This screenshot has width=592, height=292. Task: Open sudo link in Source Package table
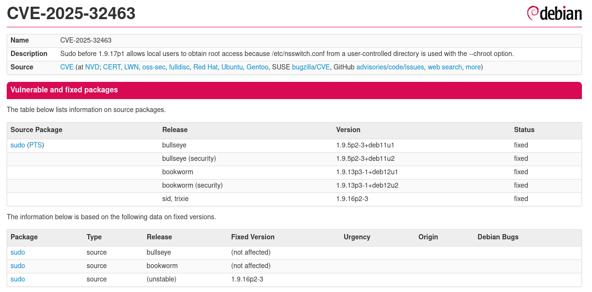point(18,145)
